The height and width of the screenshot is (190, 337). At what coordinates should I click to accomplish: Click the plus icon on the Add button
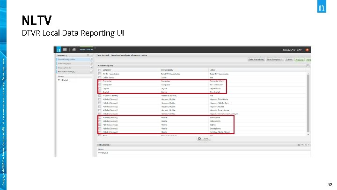(199, 138)
